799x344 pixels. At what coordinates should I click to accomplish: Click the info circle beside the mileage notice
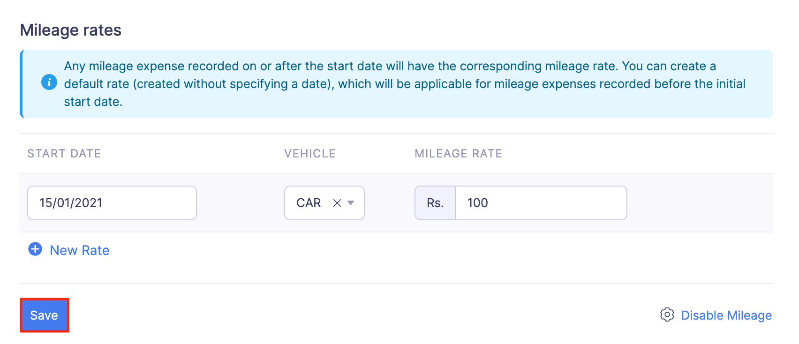pyautogui.click(x=49, y=82)
